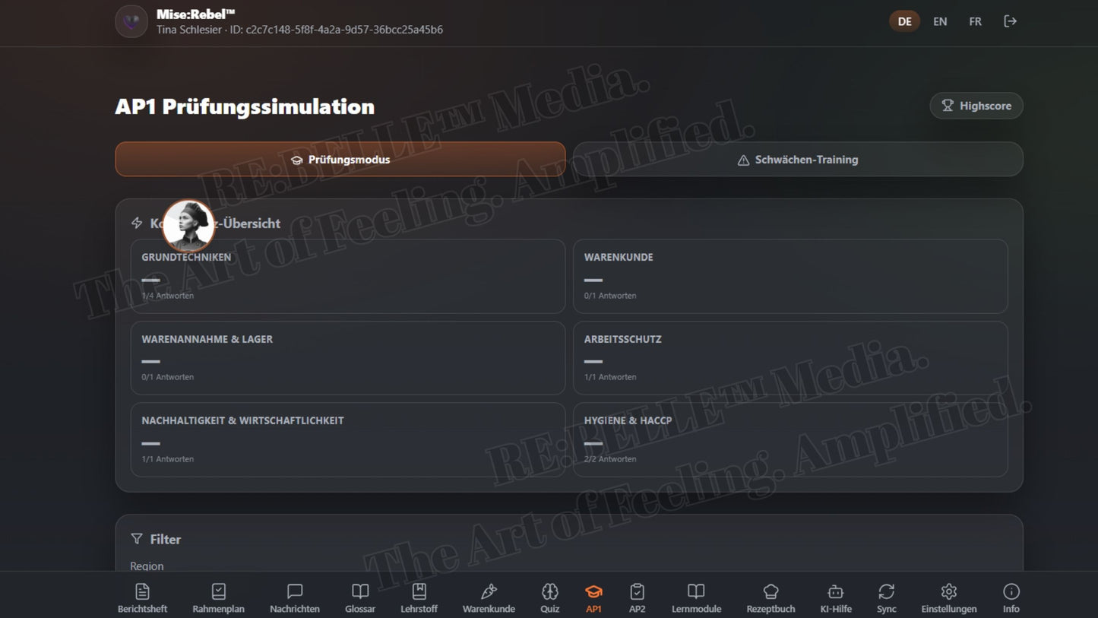Open Nachrichten messages
Screen dimensions: 1098x618
coord(295,598)
